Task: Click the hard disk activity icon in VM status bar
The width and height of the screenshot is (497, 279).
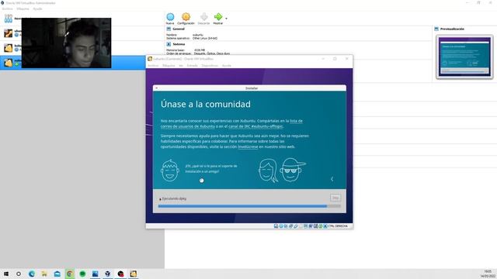Action: tap(276, 226)
